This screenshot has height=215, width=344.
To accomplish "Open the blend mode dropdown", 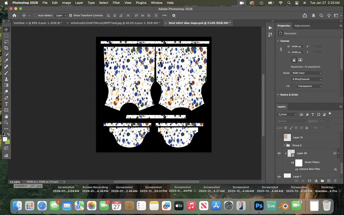I will point(291,121).
